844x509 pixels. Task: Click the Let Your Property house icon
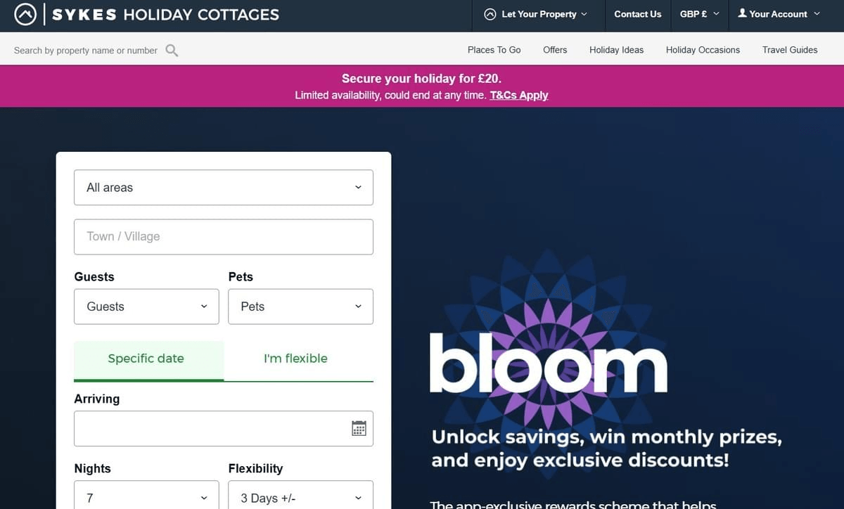pyautogui.click(x=490, y=14)
